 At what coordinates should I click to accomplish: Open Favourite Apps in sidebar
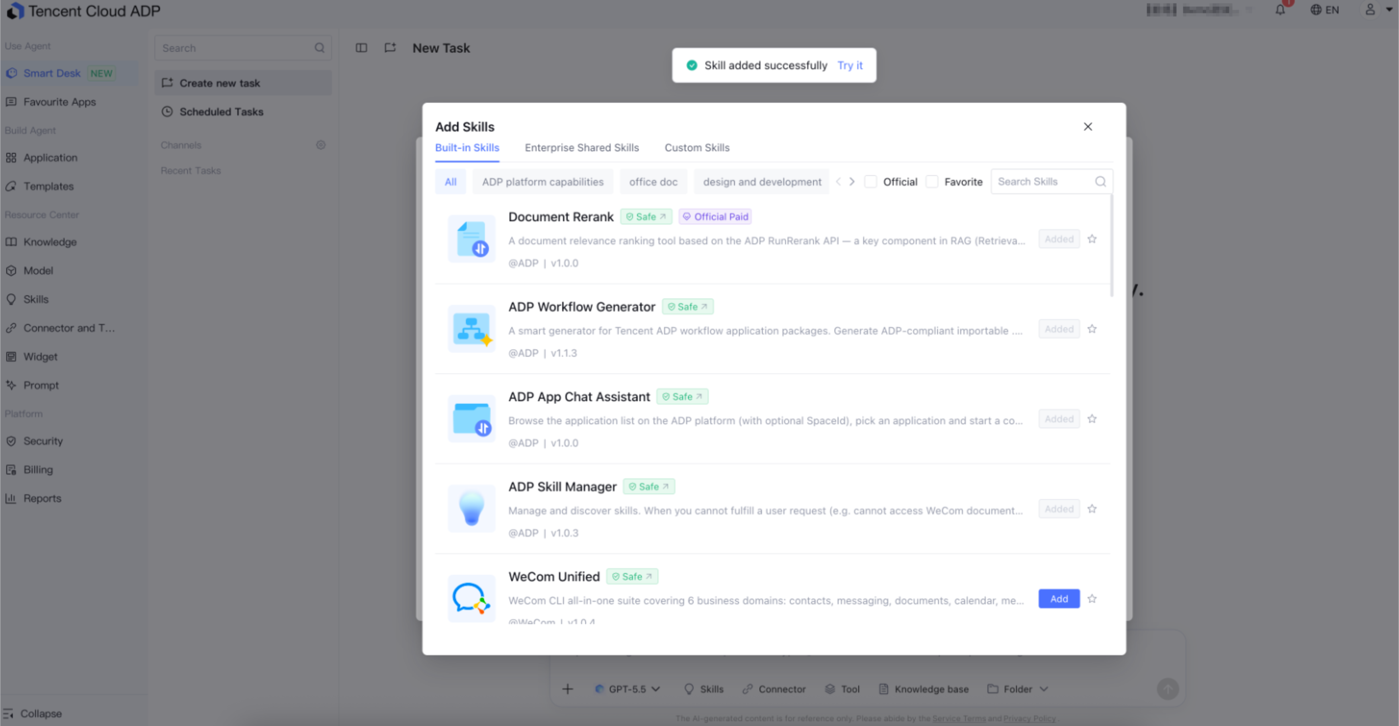pos(69,102)
